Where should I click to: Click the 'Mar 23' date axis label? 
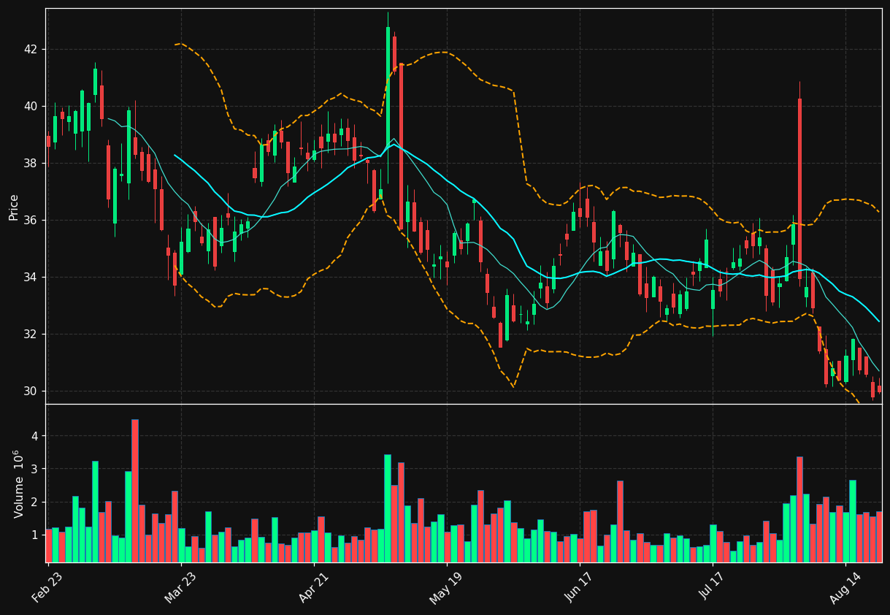point(180,587)
